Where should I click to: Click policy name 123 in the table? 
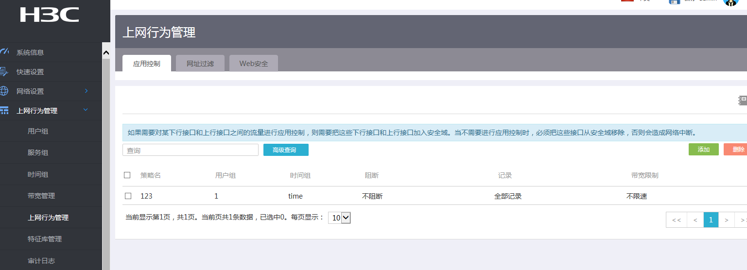[146, 196]
